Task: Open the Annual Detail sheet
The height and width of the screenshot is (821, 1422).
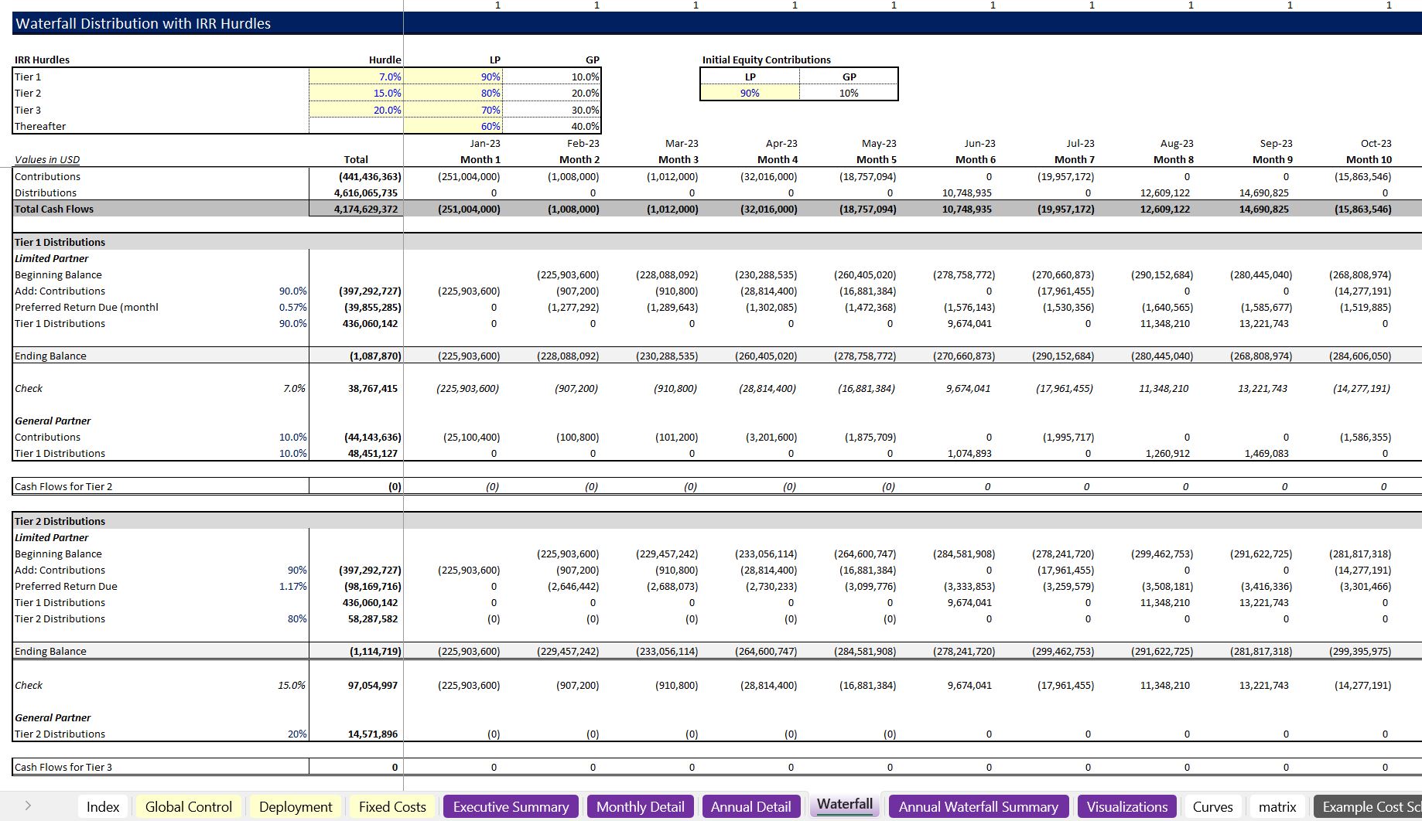Action: click(x=750, y=806)
